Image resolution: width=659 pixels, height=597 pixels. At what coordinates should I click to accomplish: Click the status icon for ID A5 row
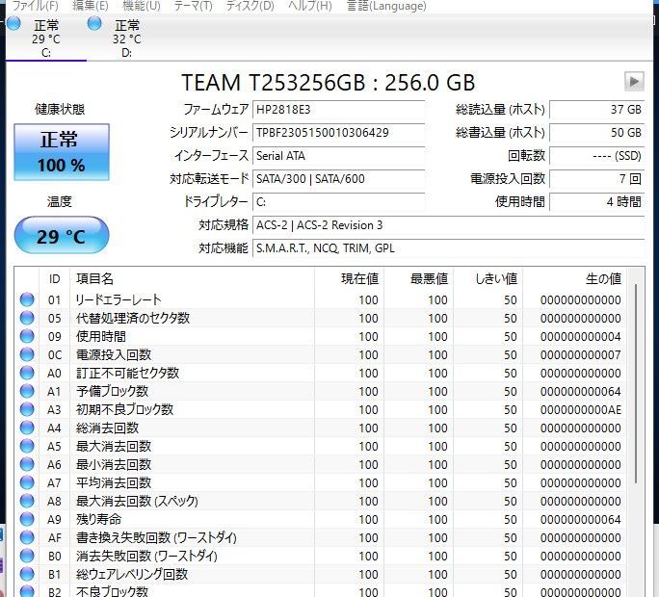[x=27, y=446]
